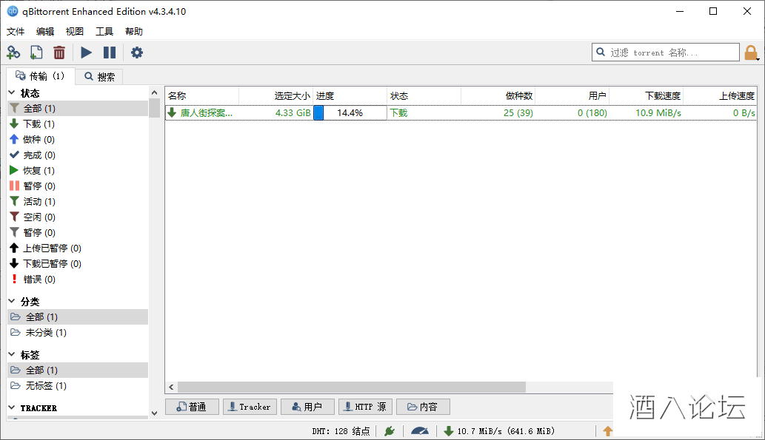Image resolution: width=765 pixels, height=440 pixels.
Task: Click the Tracker button in bottom panel
Action: pyautogui.click(x=249, y=407)
